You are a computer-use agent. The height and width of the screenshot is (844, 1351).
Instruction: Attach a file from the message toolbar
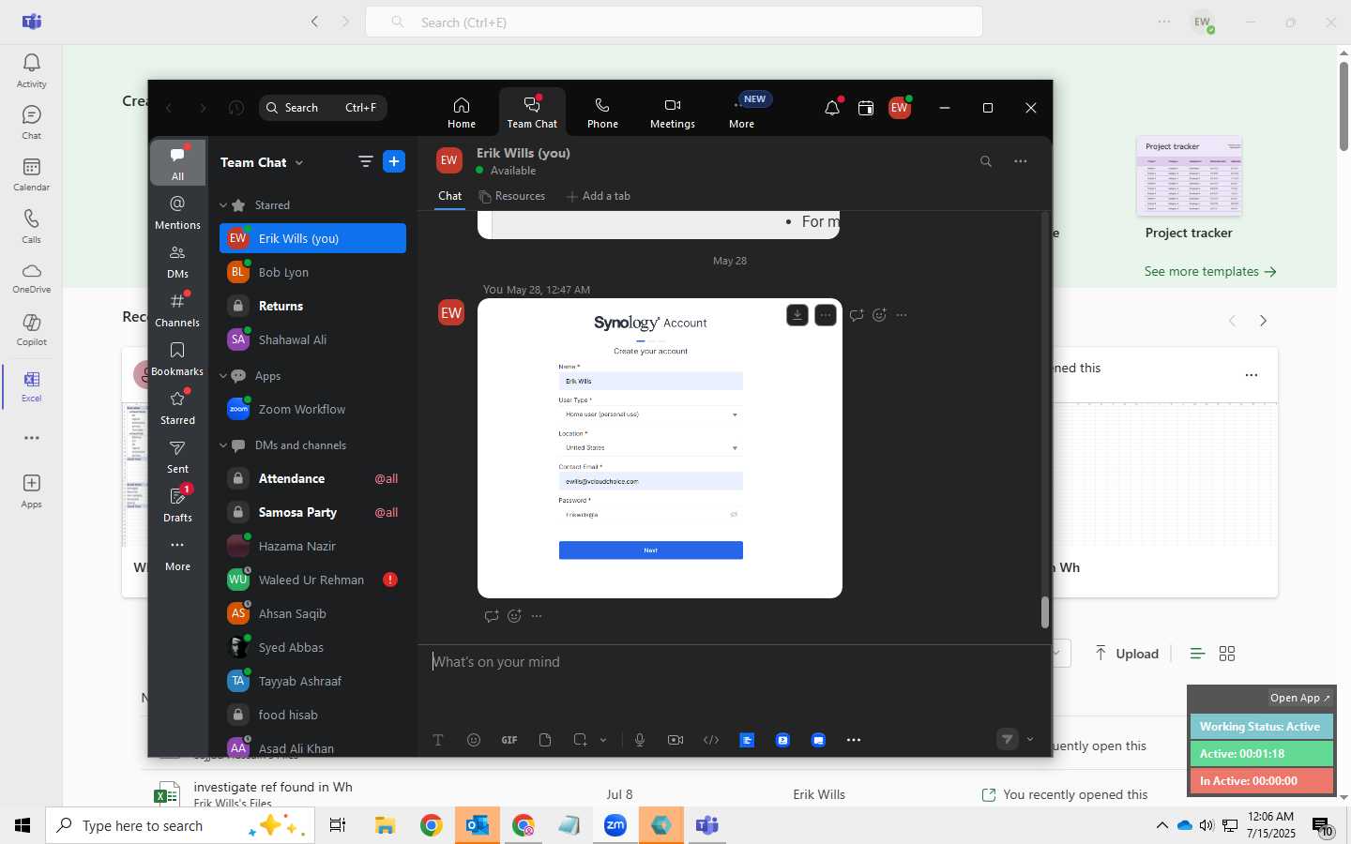tap(545, 740)
